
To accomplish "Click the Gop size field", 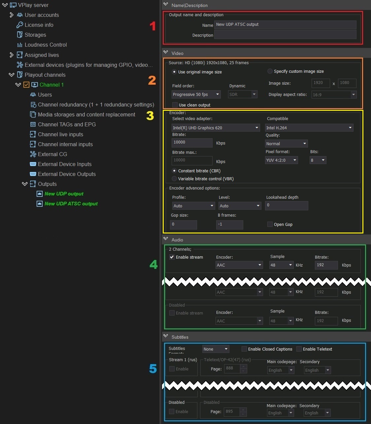I will point(184,225).
